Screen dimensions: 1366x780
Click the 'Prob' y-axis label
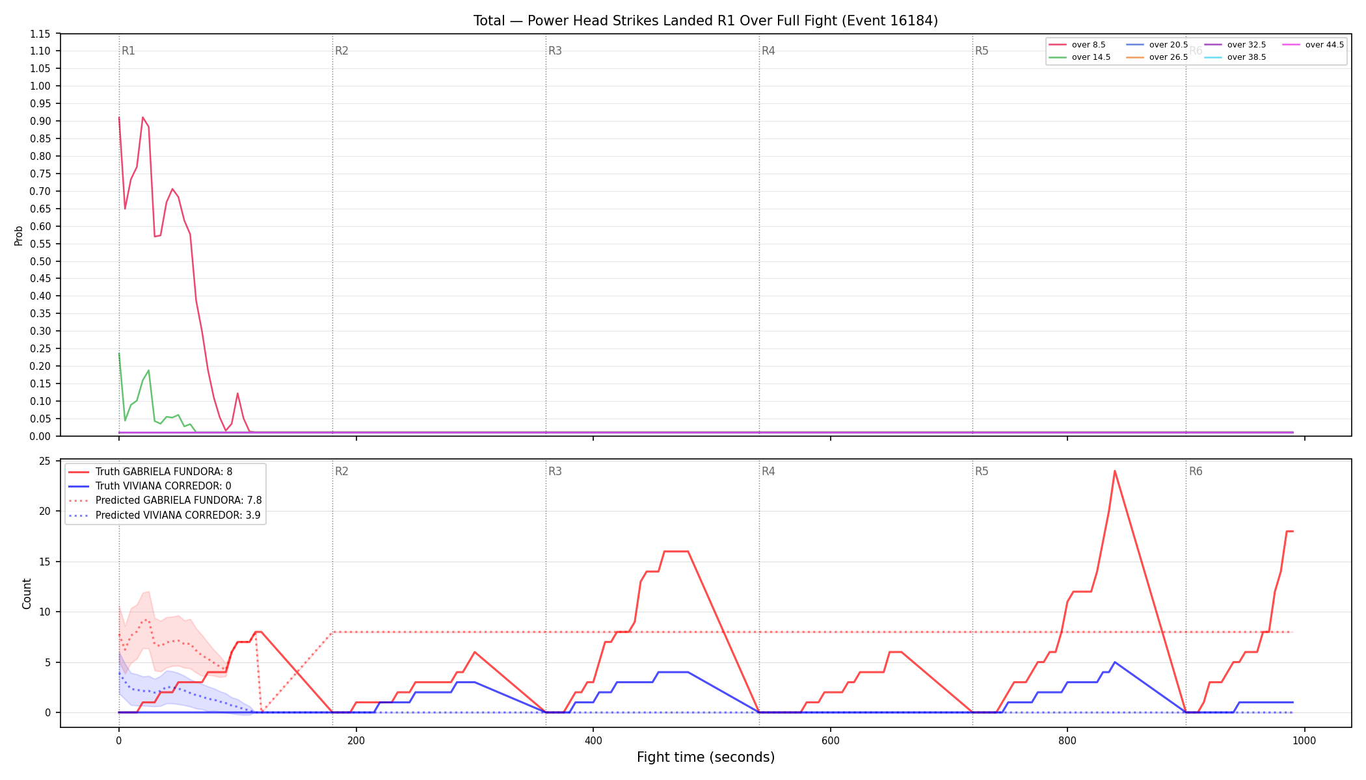[18, 235]
